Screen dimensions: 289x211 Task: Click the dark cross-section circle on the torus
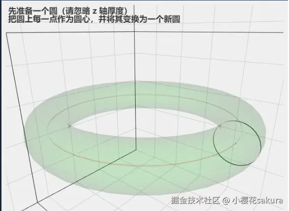click(x=237, y=143)
